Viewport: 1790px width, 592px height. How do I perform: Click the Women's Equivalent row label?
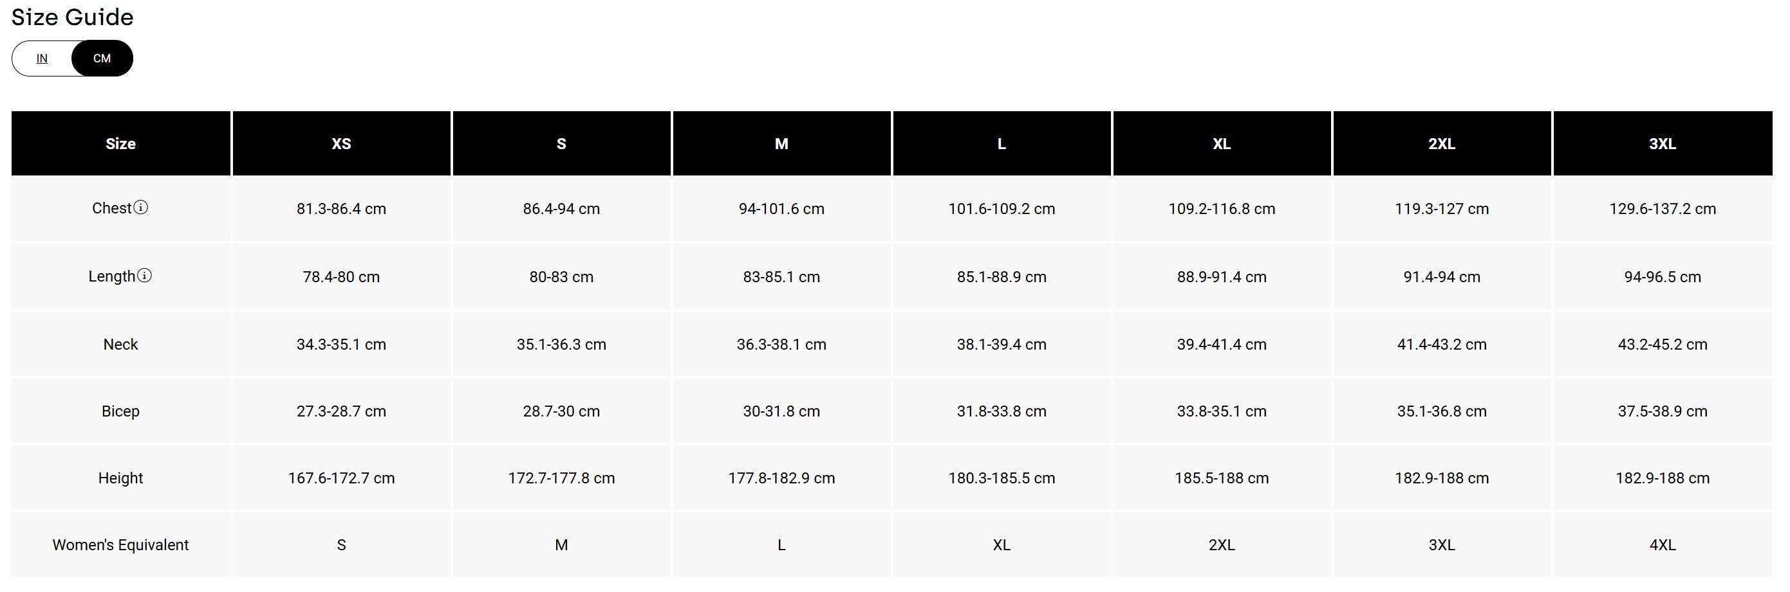coord(121,545)
